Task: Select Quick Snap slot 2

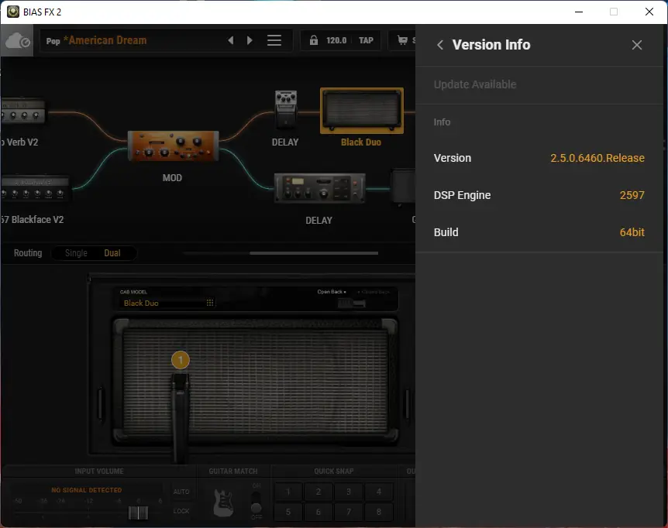Action: (x=319, y=492)
